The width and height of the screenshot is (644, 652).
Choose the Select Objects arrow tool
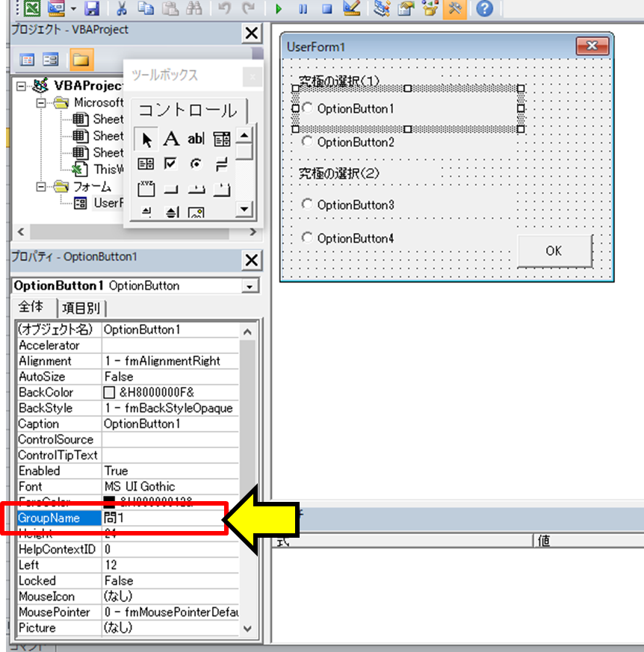146,139
